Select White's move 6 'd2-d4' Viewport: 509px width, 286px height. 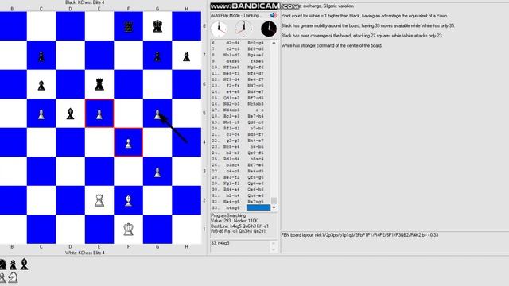pos(233,43)
